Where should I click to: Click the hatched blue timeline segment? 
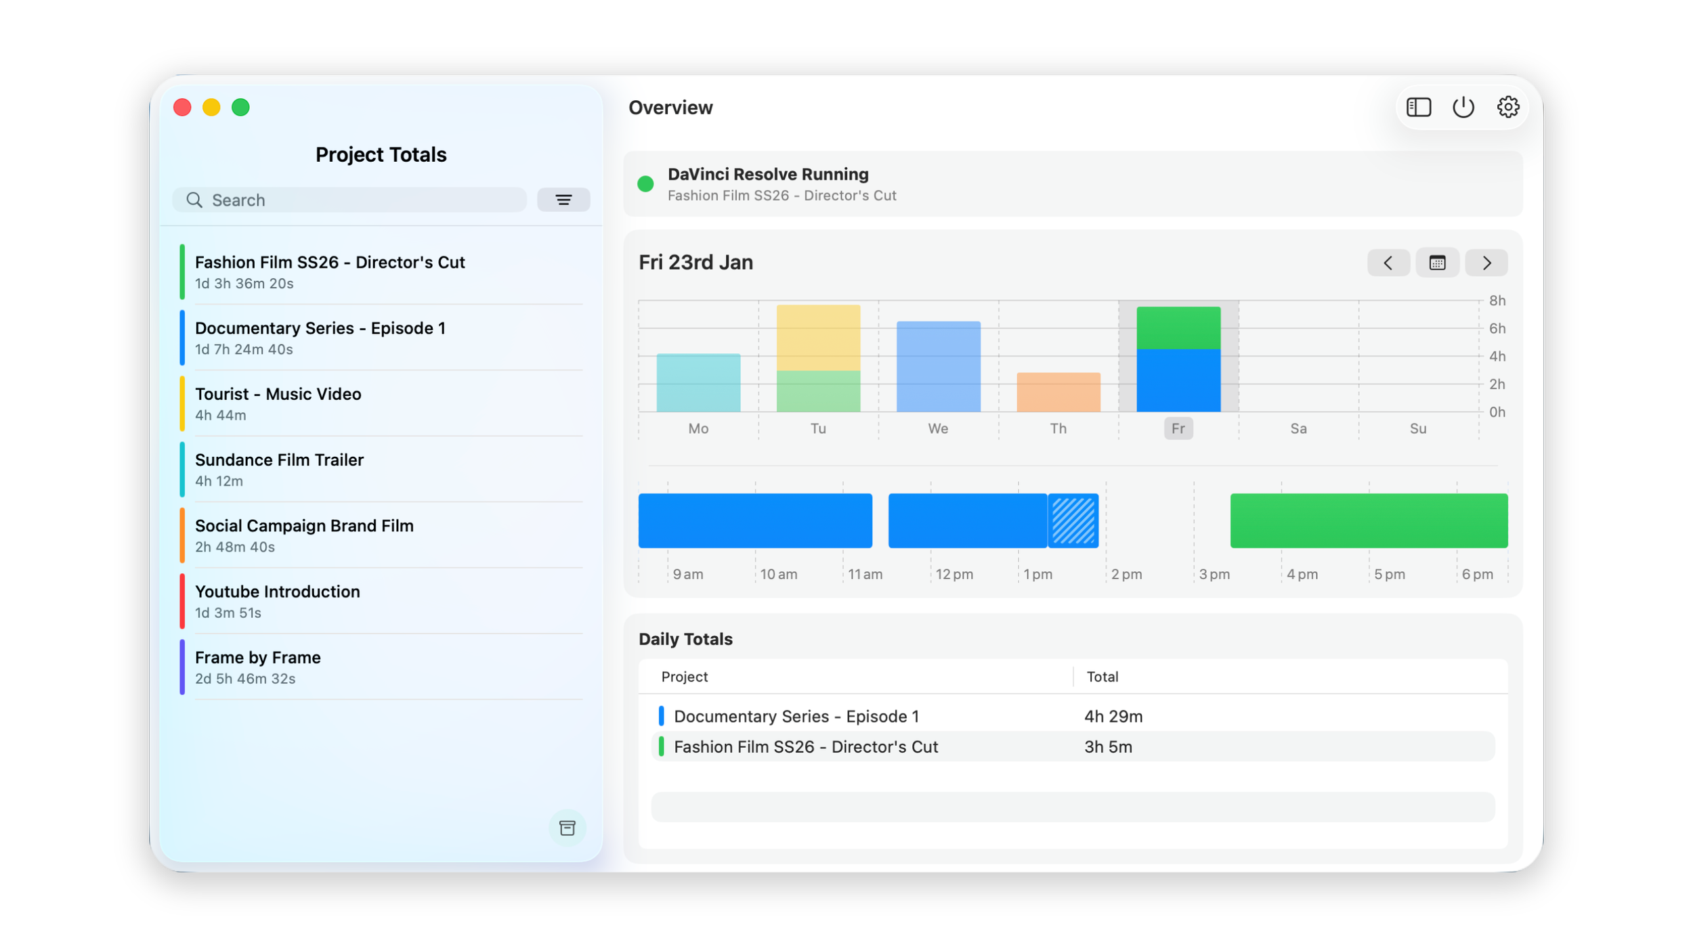point(1073,520)
